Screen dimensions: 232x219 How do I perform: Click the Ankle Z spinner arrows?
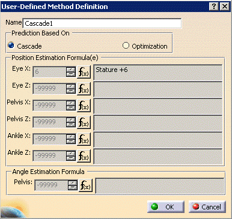71,156
